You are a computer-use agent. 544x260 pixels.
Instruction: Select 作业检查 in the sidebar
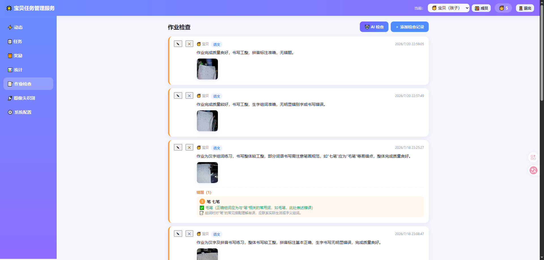coord(28,84)
